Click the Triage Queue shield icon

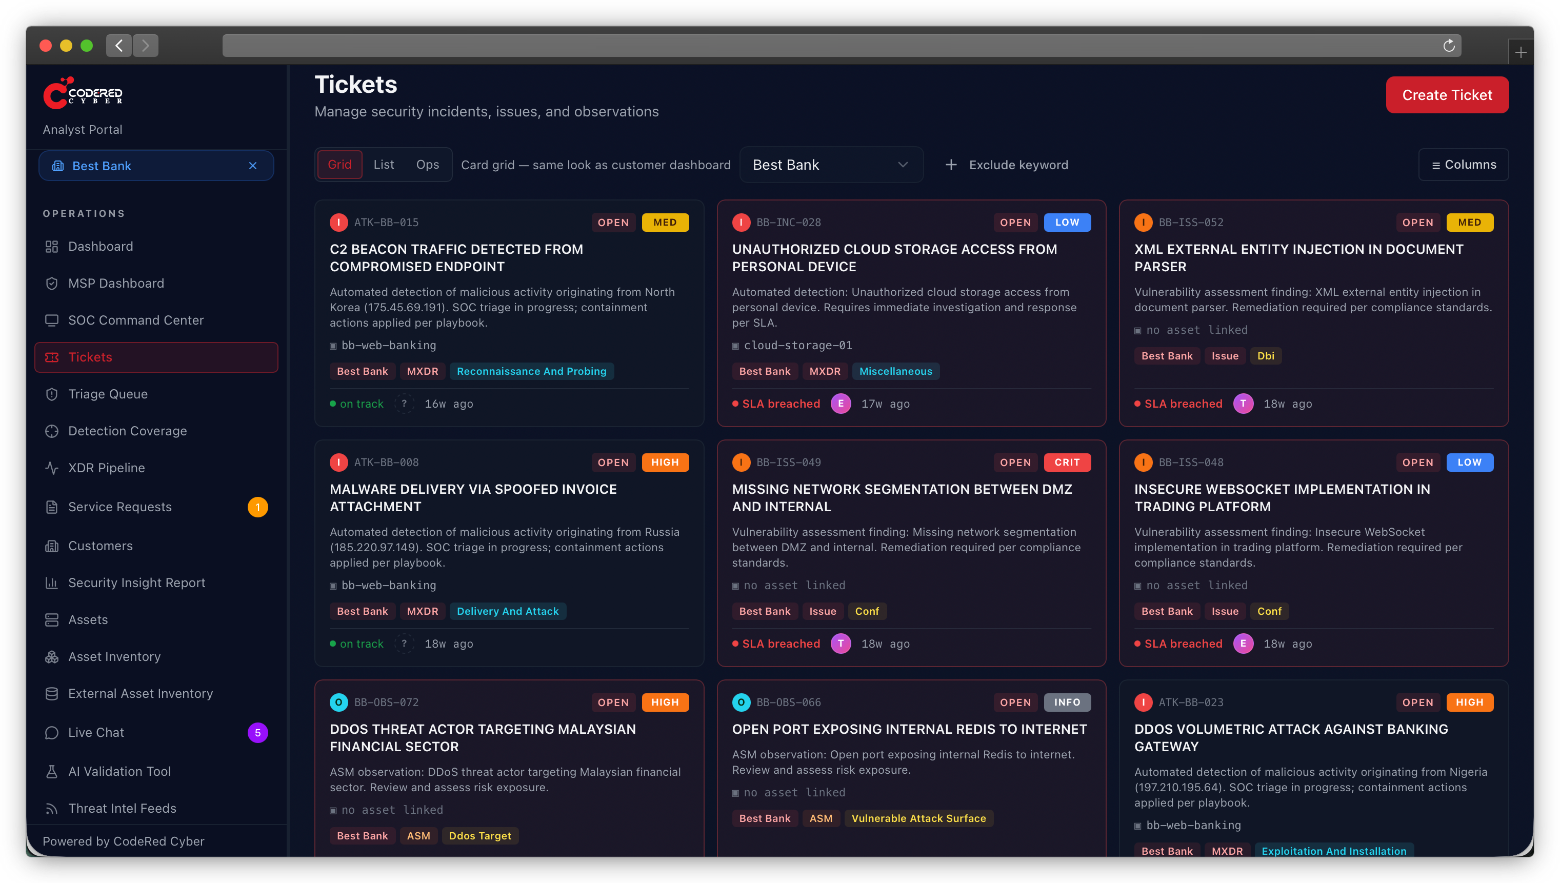click(52, 394)
